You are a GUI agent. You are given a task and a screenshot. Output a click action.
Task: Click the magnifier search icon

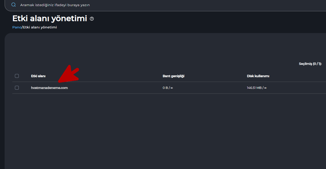coord(14,5)
